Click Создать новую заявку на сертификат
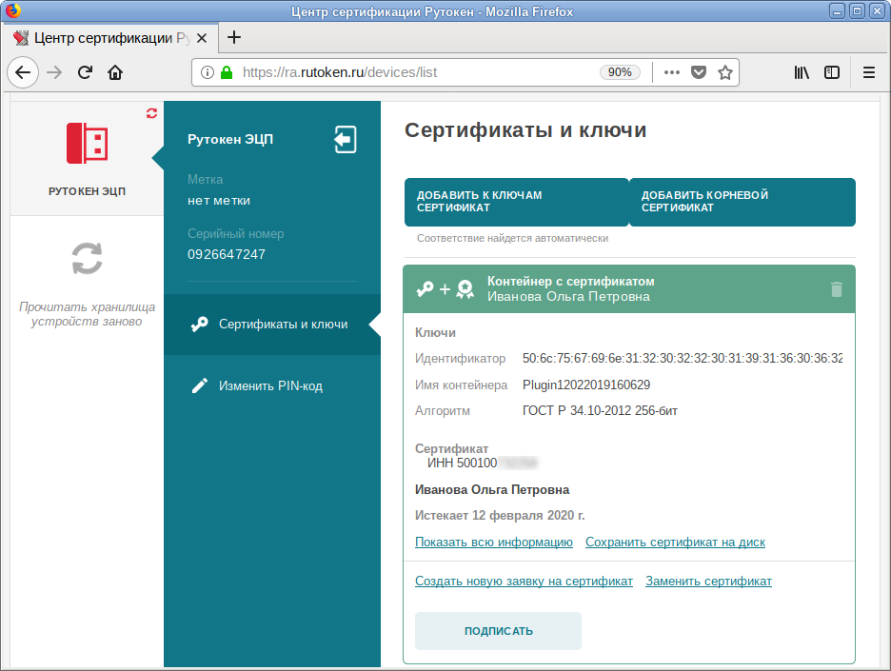Viewport: 891px width, 671px height. coord(524,582)
